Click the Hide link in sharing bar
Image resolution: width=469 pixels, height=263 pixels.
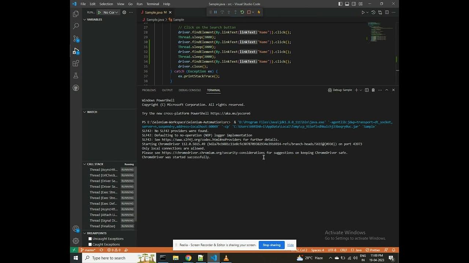click(290, 245)
